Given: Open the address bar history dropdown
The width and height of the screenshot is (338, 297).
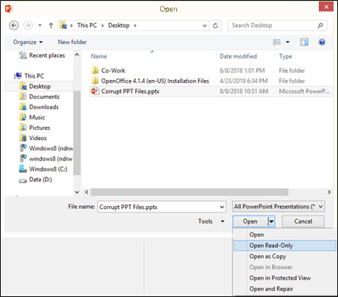Looking at the screenshot, I should pyautogui.click(x=204, y=26).
